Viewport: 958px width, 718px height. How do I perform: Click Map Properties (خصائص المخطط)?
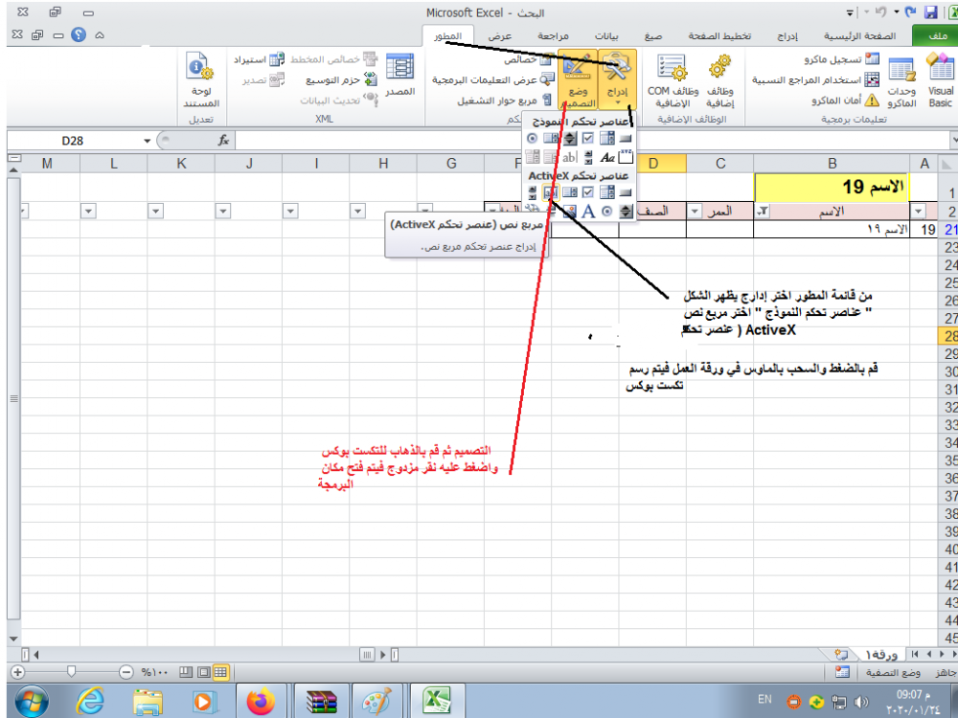[x=333, y=59]
